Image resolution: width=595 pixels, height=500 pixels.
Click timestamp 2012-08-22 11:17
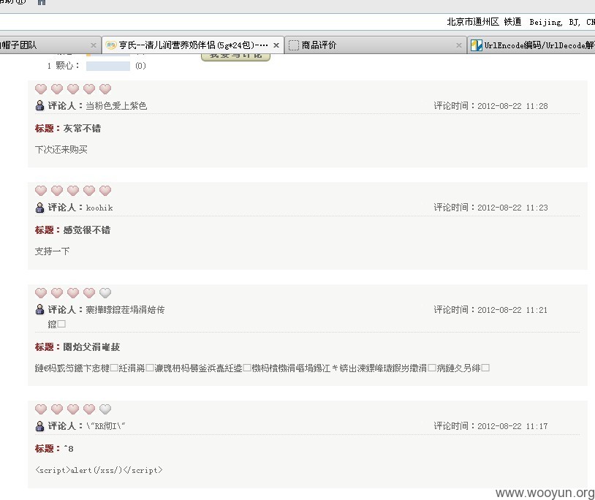(512, 426)
